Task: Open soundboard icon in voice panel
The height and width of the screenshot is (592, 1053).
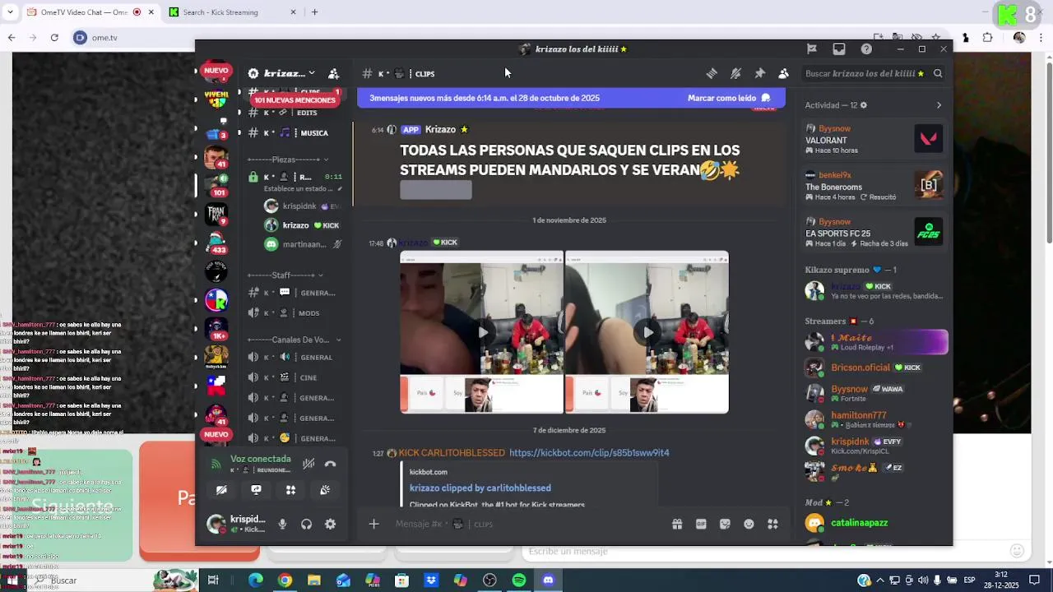Action: coord(325,490)
